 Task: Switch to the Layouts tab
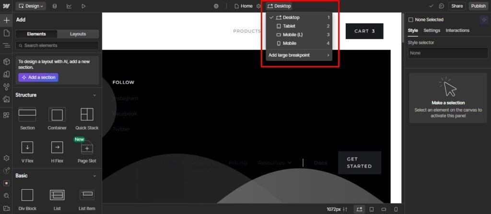tap(78, 34)
